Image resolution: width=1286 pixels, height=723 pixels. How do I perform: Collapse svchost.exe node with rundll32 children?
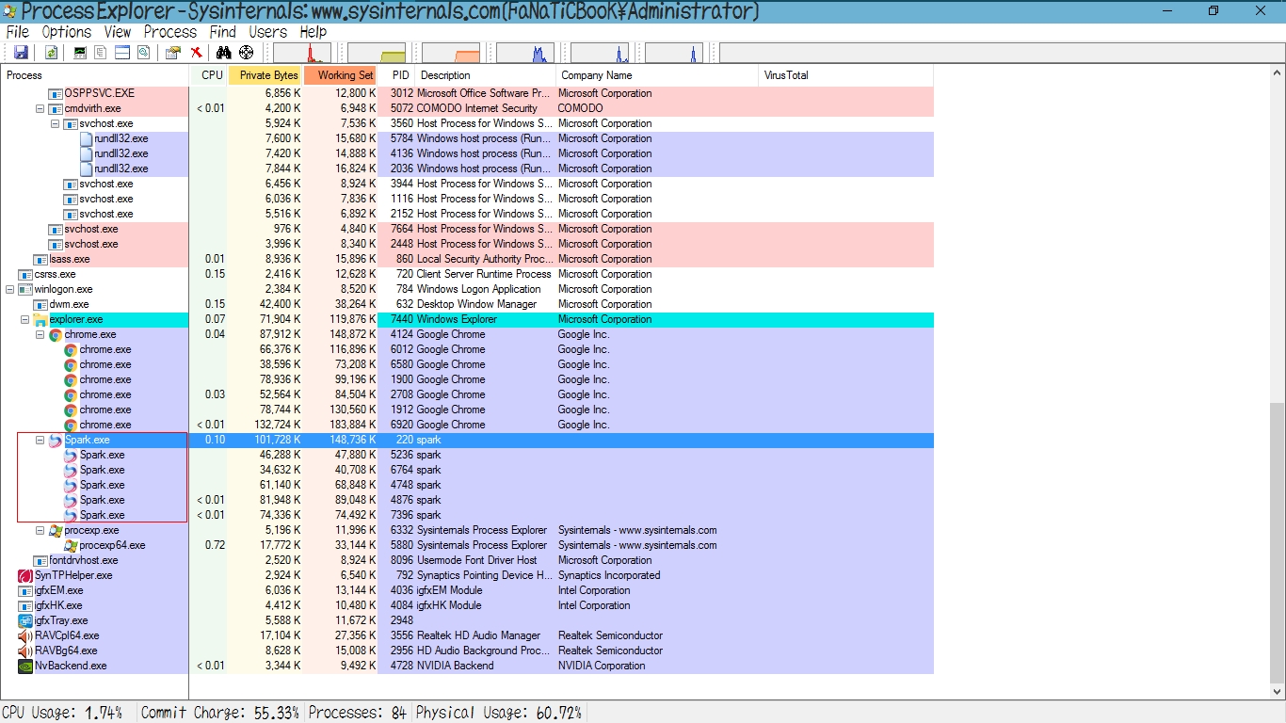click(x=56, y=124)
